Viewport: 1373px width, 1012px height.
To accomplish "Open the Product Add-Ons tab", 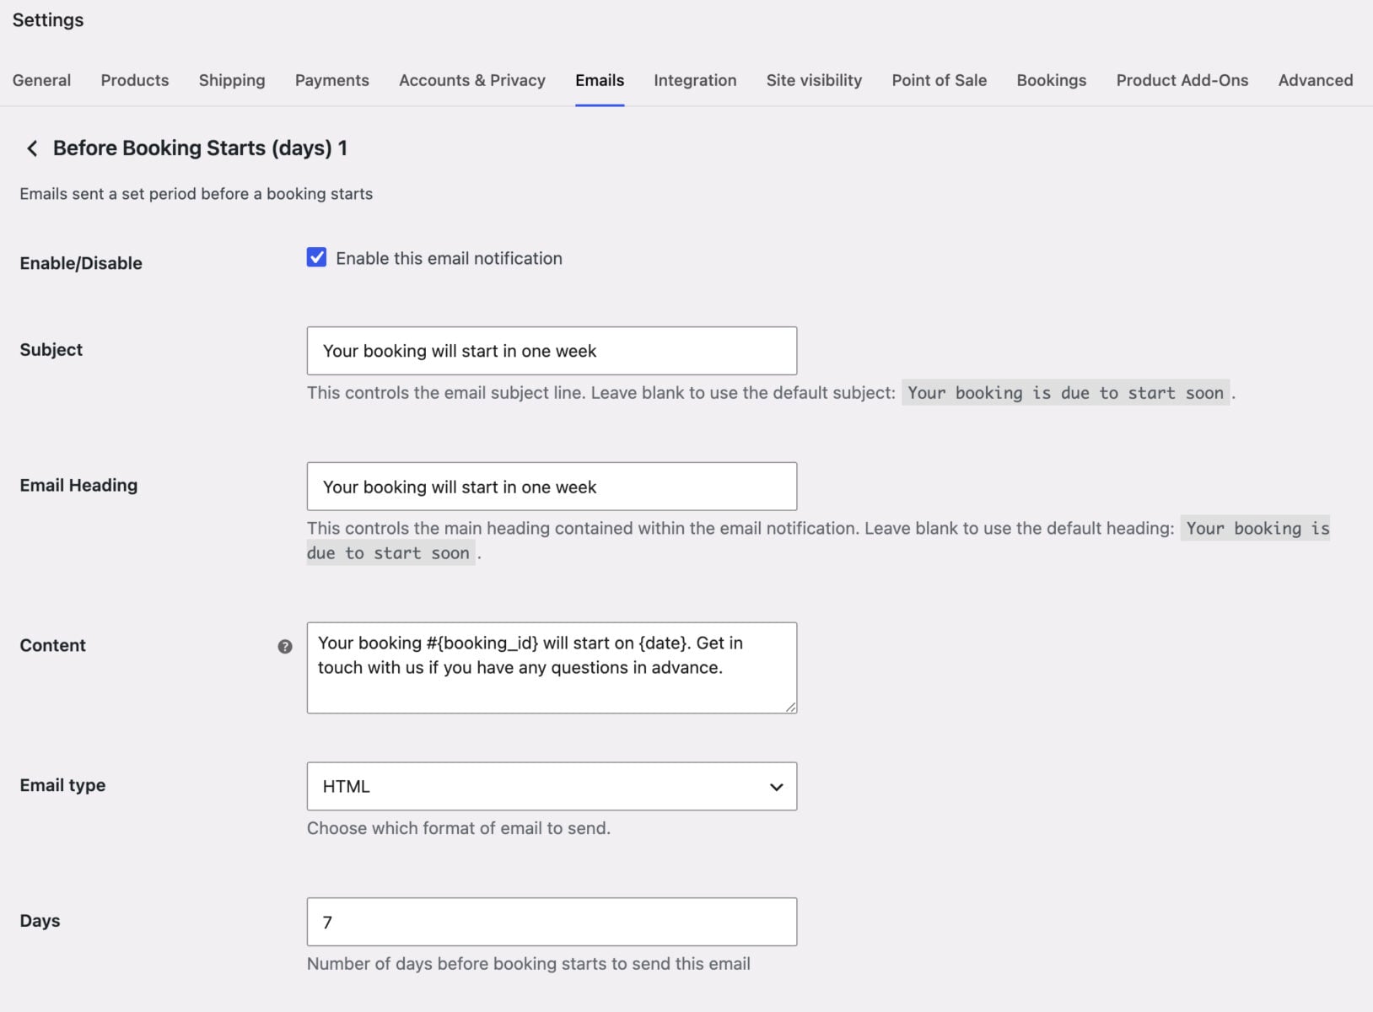I will (x=1182, y=80).
